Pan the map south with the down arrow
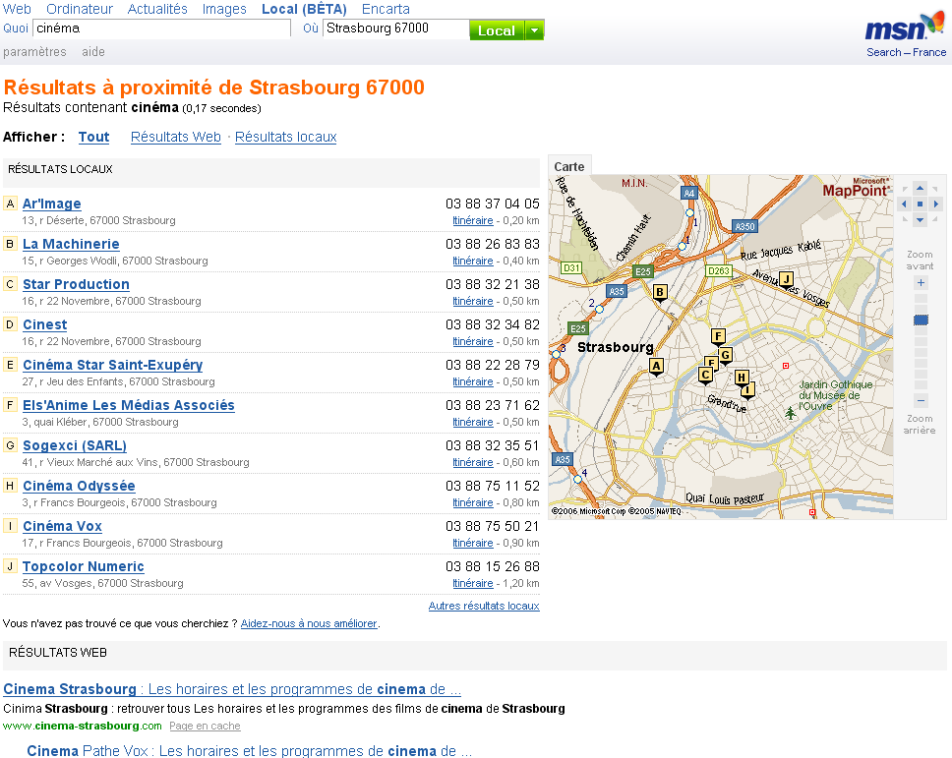 (x=920, y=219)
